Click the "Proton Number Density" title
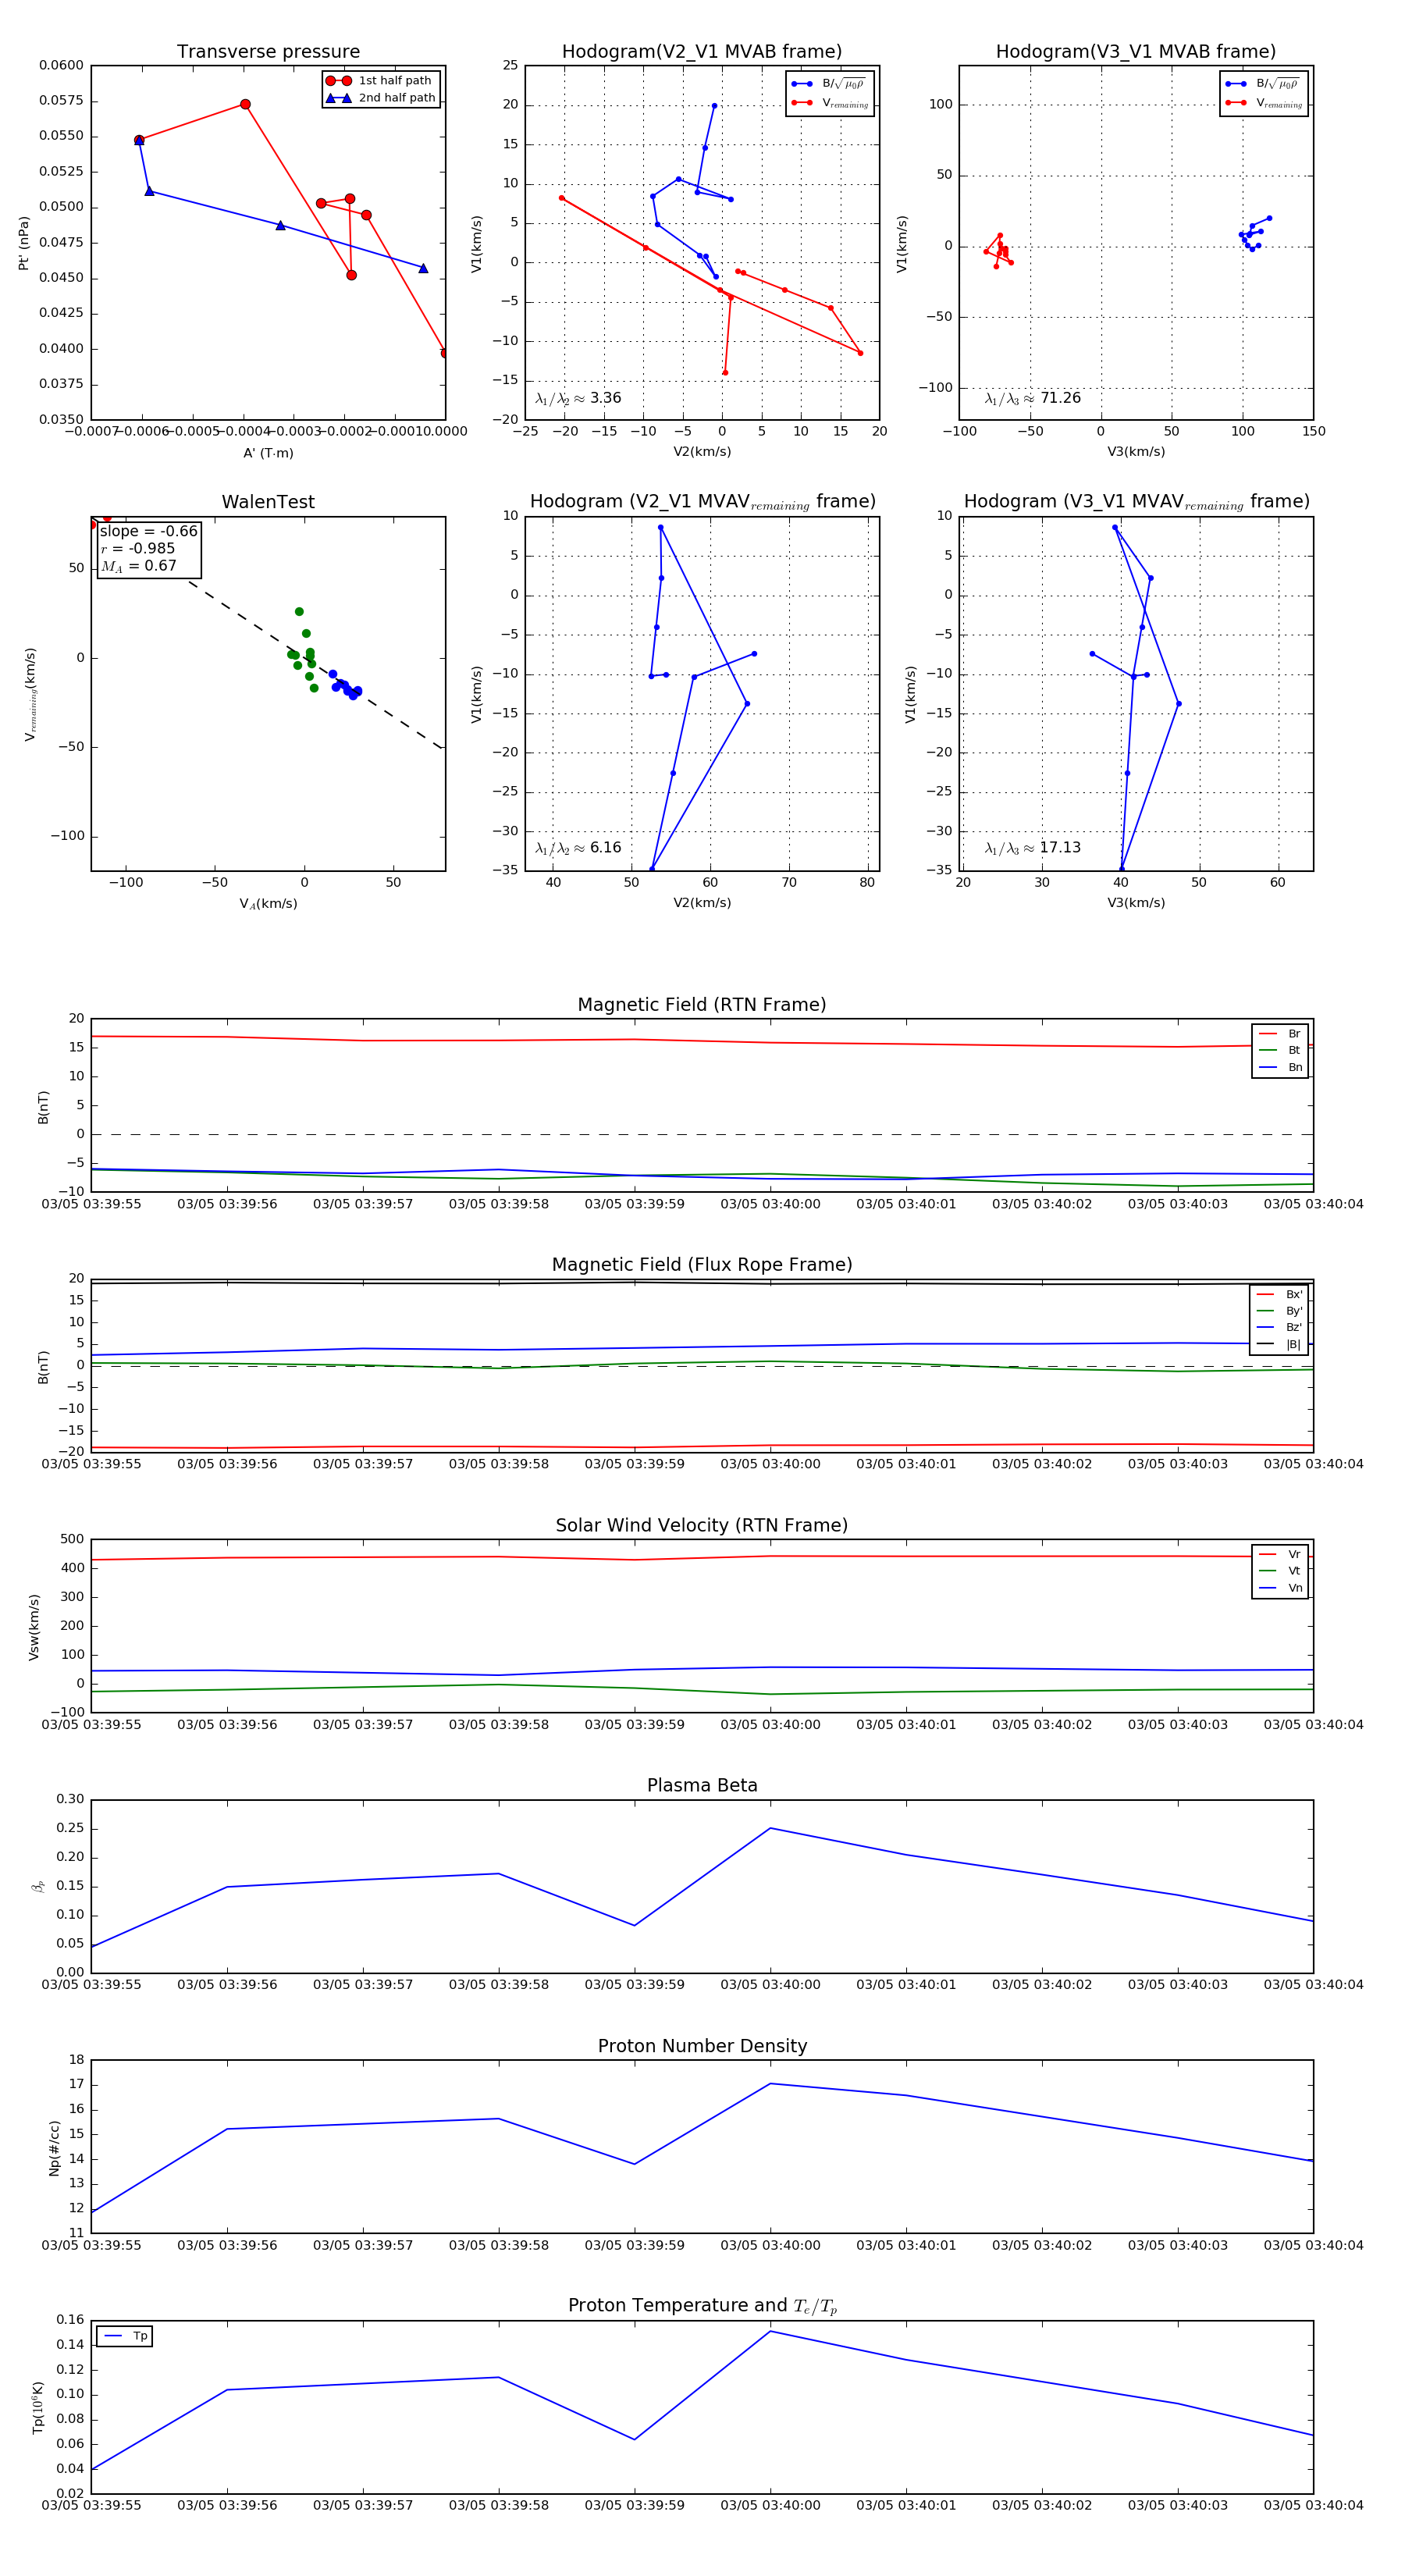This screenshot has width=1405, height=2576. tap(702, 2046)
